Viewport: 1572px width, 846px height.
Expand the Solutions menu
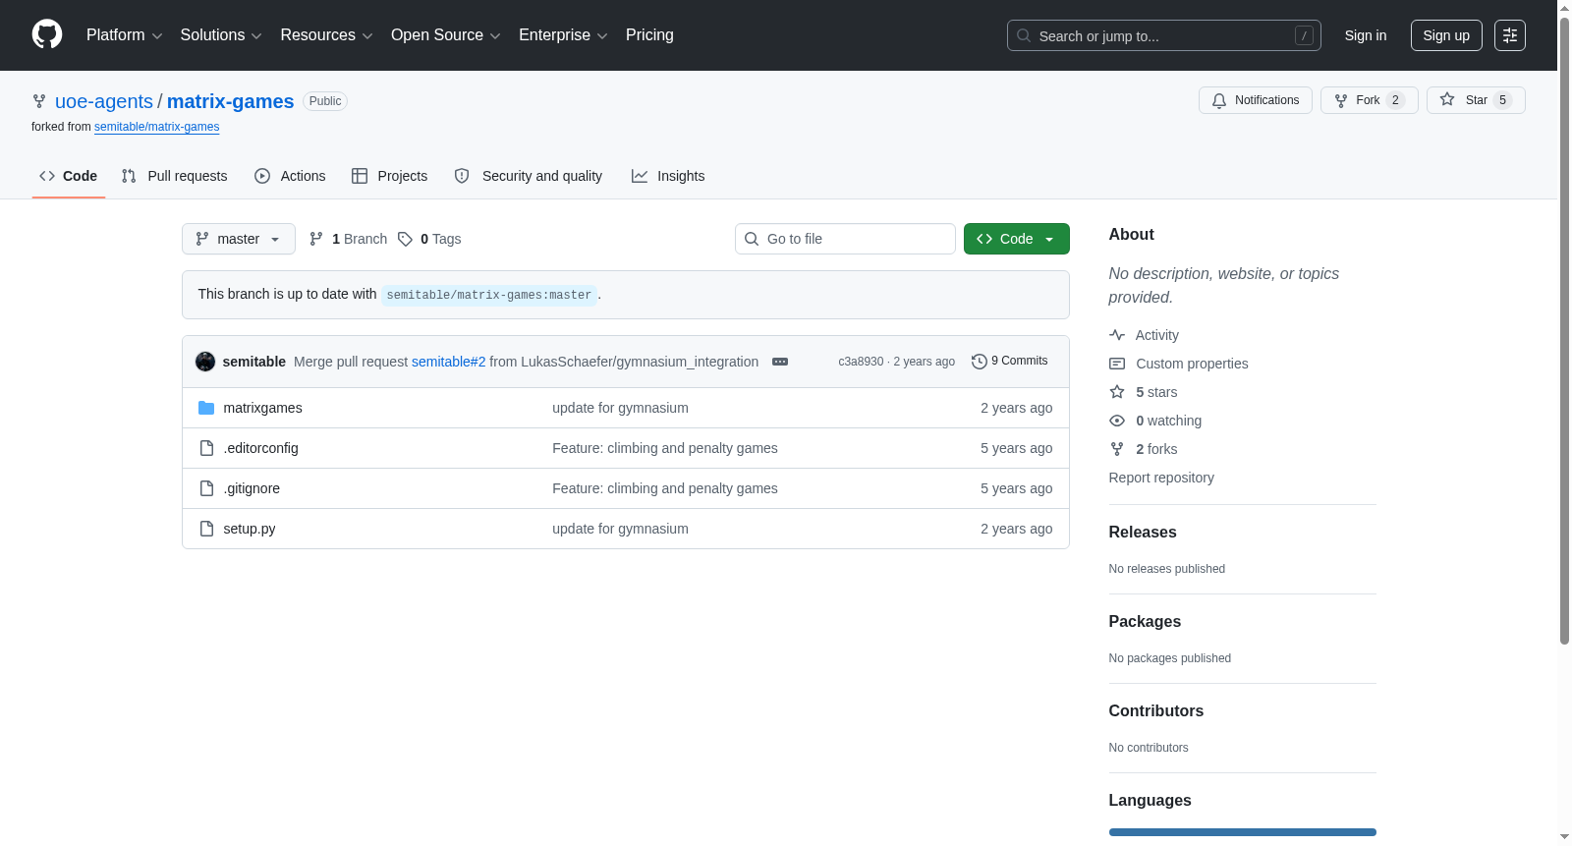click(221, 35)
